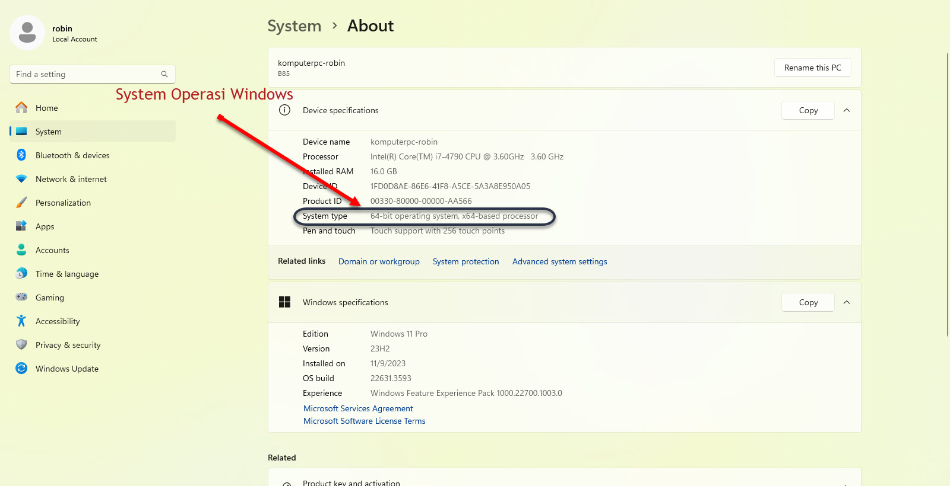
Task: Click the Time & language clock icon
Action: coord(21,273)
